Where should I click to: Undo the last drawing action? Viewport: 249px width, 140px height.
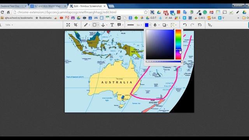[185, 25]
